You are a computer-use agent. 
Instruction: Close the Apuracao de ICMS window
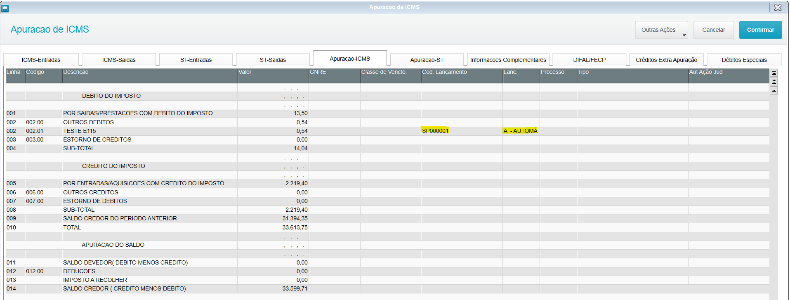(x=778, y=7)
